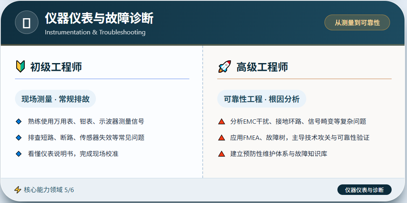The width and height of the screenshot is (407, 203).
Task: Click the blue diamond bullet beside 熟练使用万用表
Action: coord(19,121)
